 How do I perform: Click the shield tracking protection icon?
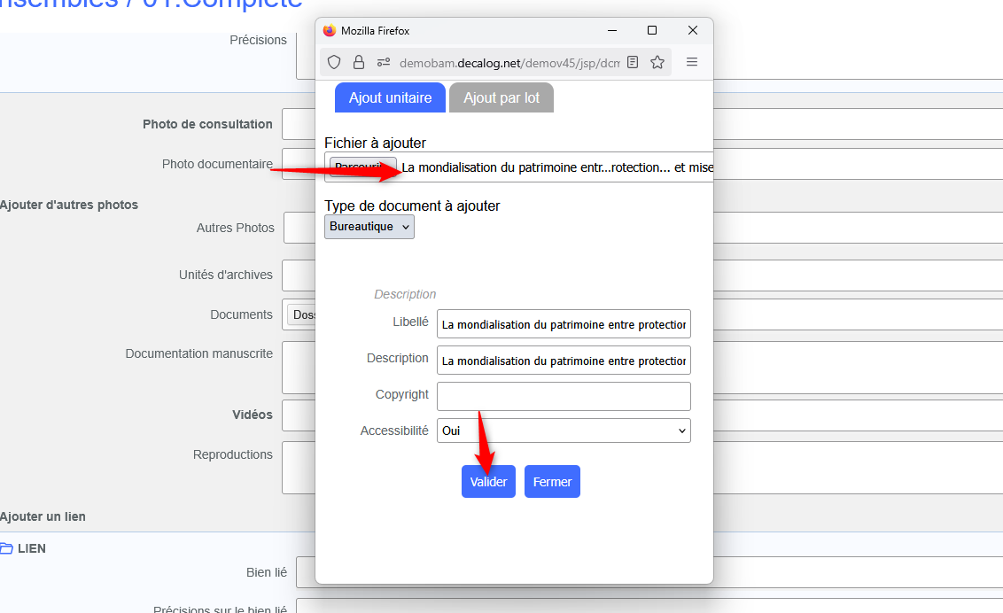click(334, 62)
